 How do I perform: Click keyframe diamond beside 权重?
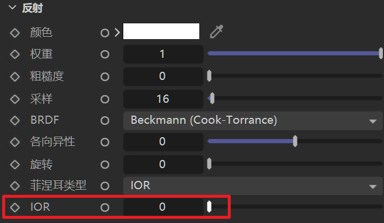[15, 54]
